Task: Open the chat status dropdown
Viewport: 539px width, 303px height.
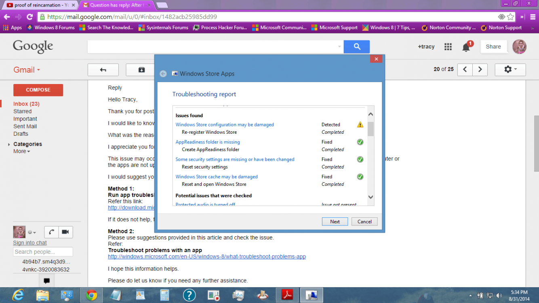Action: [32, 232]
